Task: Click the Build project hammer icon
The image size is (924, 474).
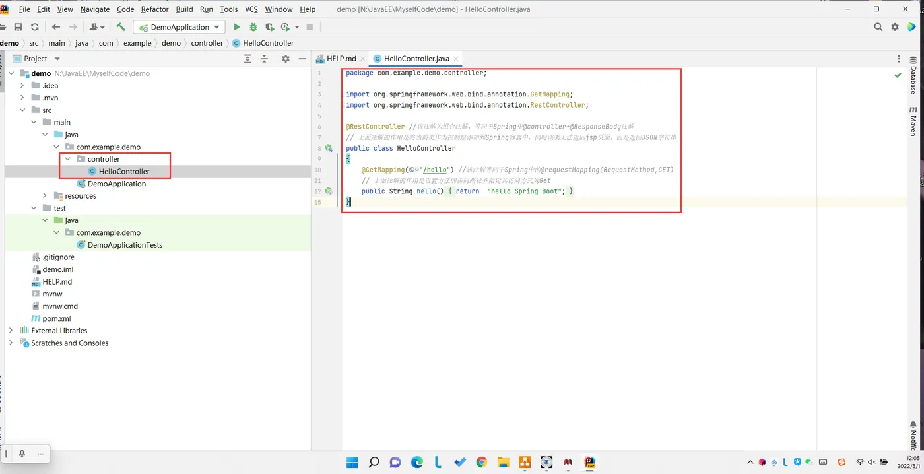Action: [121, 27]
